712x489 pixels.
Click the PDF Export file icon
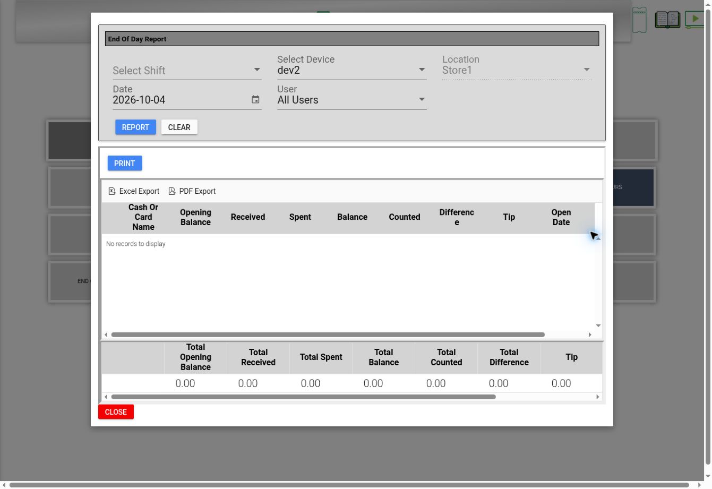pos(172,191)
